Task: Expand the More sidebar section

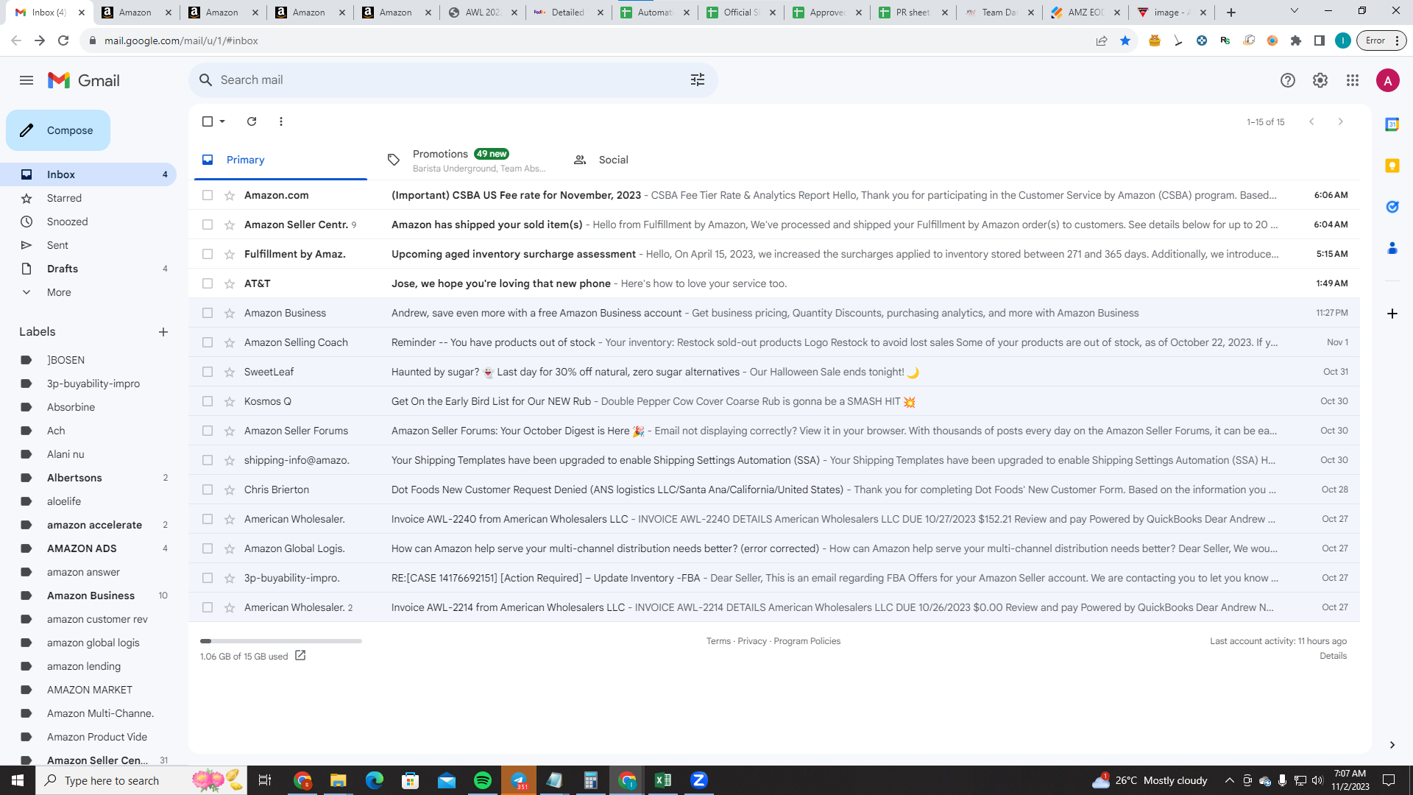Action: click(x=59, y=292)
